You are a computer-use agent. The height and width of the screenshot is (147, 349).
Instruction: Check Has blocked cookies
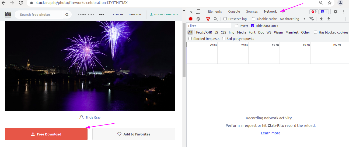pos(316,32)
